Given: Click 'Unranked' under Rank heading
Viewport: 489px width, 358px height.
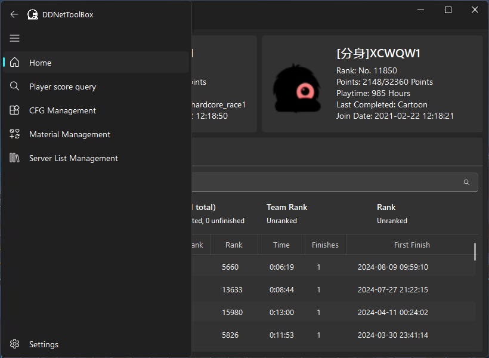Looking at the screenshot, I should pyautogui.click(x=392, y=221).
